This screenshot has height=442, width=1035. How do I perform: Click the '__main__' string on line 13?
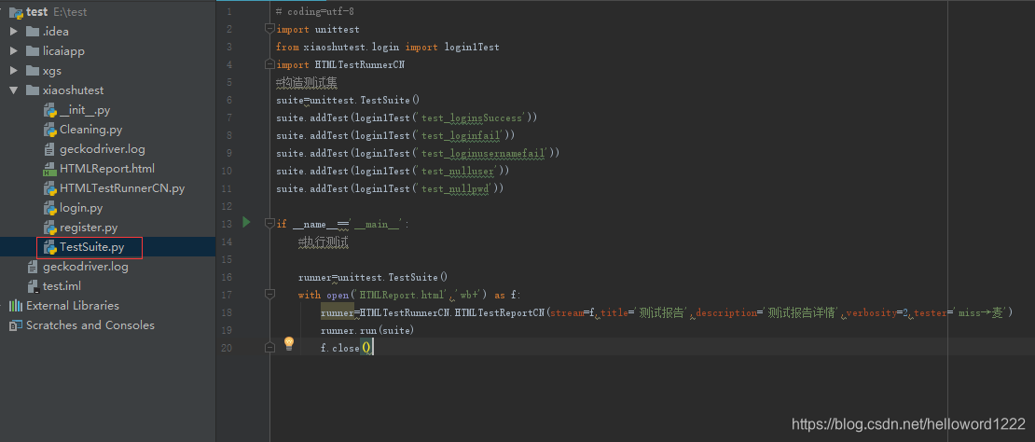pyautogui.click(x=377, y=225)
